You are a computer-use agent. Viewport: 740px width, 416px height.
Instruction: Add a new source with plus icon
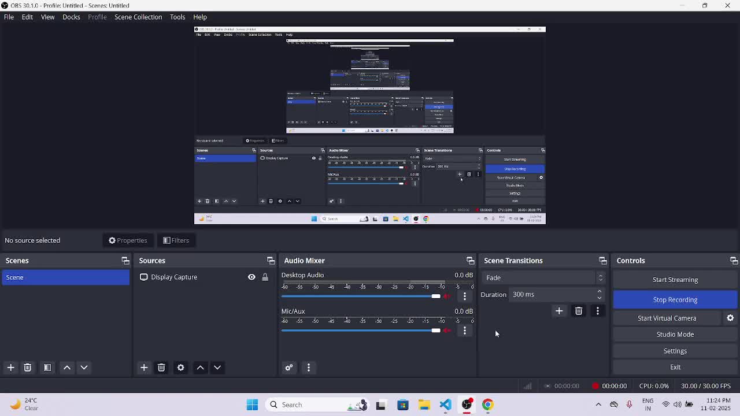(144, 367)
